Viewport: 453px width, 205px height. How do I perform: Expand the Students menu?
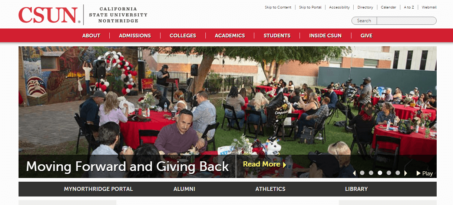pyautogui.click(x=277, y=36)
